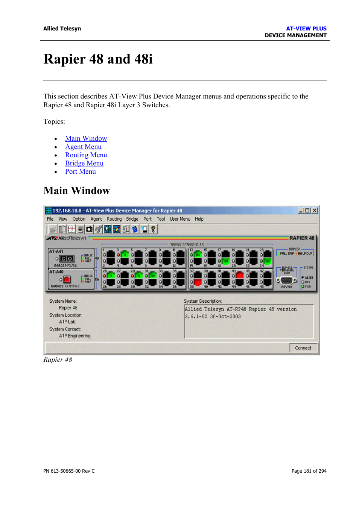This screenshot has width=359, height=508.
Task: Select port 47 on the switch panel
Action: [268, 276]
